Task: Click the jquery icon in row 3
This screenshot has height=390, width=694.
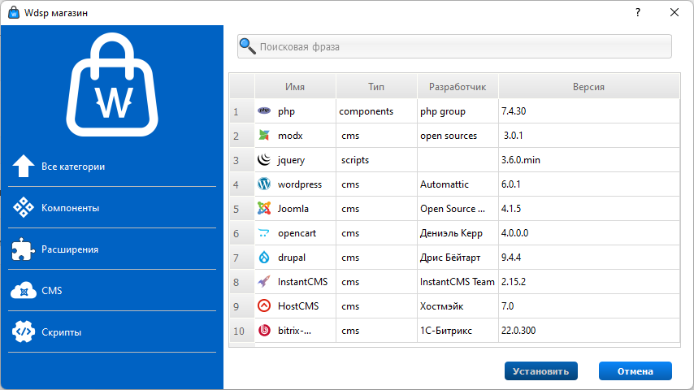Action: [x=264, y=159]
